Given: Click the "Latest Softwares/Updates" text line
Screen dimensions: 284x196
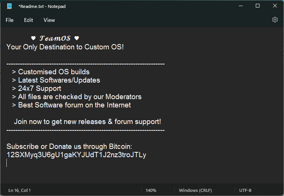Looking at the screenshot, I should tap(59, 80).
